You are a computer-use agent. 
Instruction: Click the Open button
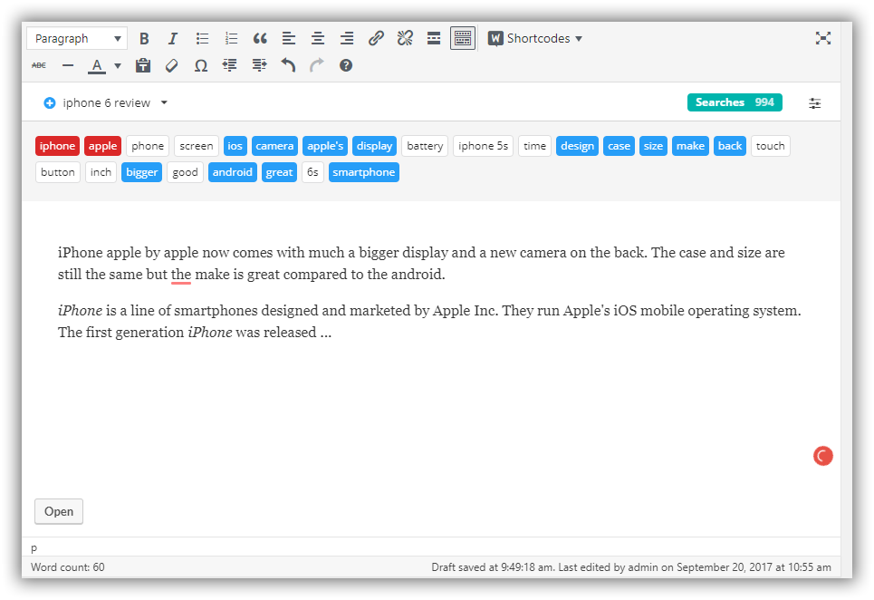(59, 511)
